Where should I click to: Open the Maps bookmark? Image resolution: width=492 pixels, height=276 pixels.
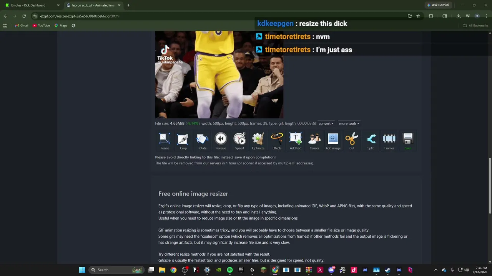61,26
